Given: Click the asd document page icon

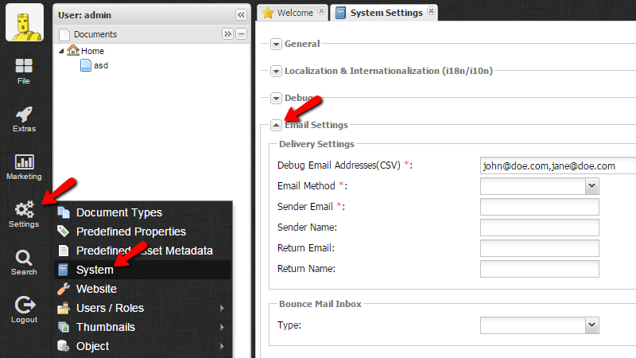Looking at the screenshot, I should pos(86,65).
